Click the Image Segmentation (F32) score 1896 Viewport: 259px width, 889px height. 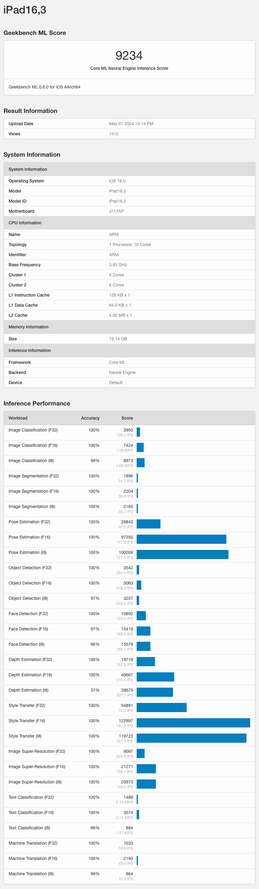tap(128, 476)
